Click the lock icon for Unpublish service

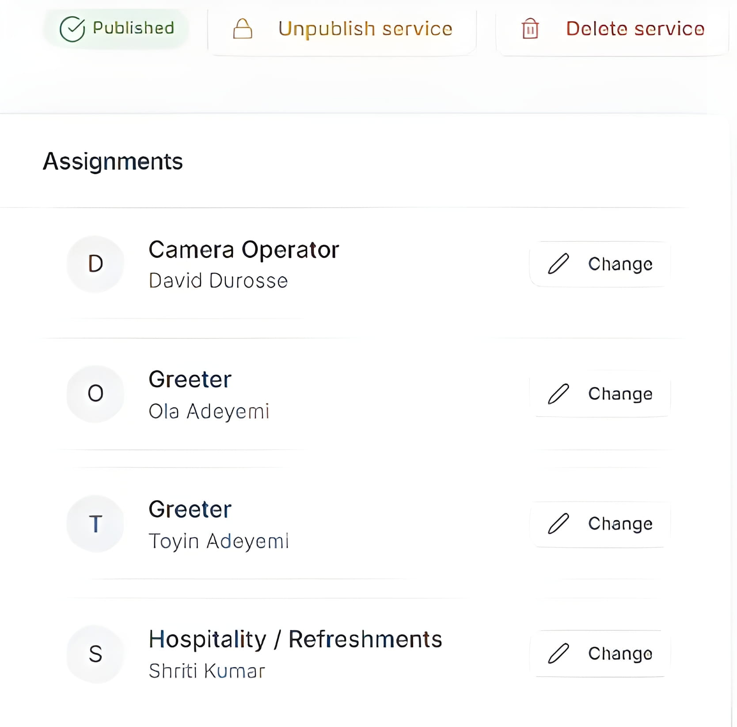pyautogui.click(x=243, y=29)
